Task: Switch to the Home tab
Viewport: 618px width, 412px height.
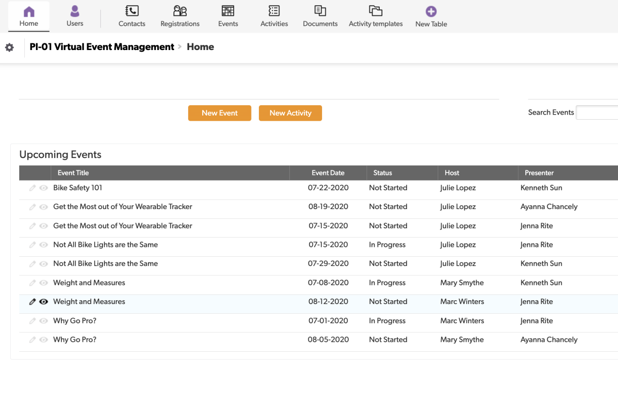Action: (x=29, y=16)
